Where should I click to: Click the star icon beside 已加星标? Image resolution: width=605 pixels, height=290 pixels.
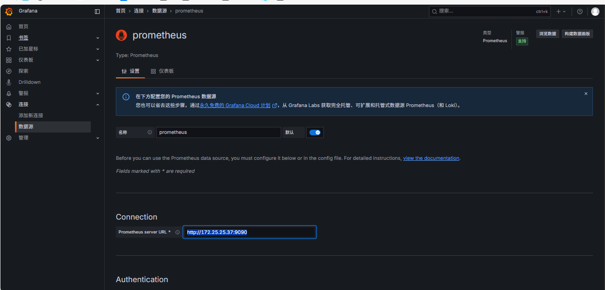tap(8, 49)
